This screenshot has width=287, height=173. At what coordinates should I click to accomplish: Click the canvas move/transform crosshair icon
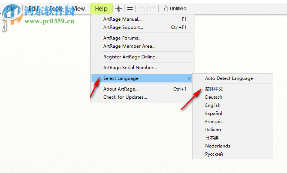[x=119, y=9]
